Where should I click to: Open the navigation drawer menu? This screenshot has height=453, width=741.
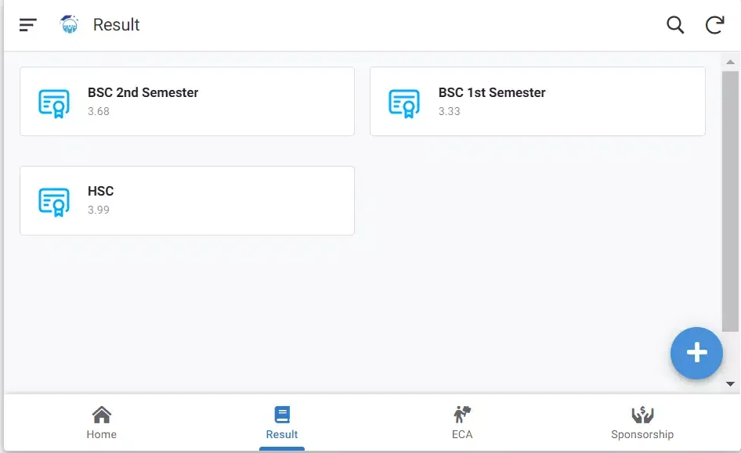point(27,24)
